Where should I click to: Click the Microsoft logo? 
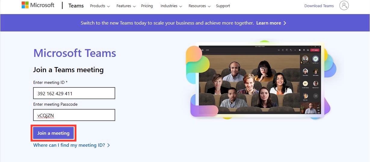point(38,5)
